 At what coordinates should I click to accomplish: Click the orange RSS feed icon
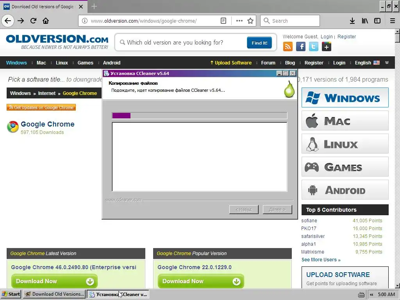288,47
